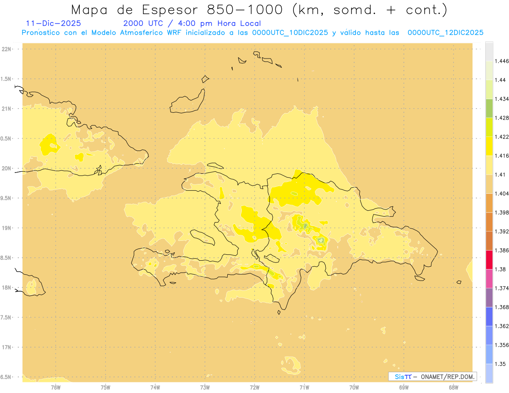This screenshot has height=393, width=509.
Task: Click the '0000UTC_12DIC2025' valid-until time
Action: (445, 33)
